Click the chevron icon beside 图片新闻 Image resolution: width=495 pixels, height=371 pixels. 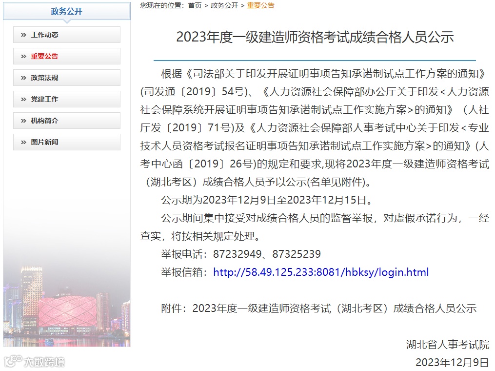pyautogui.click(x=23, y=143)
